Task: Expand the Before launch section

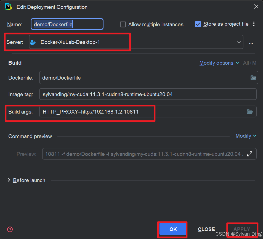Action: [x=9, y=180]
